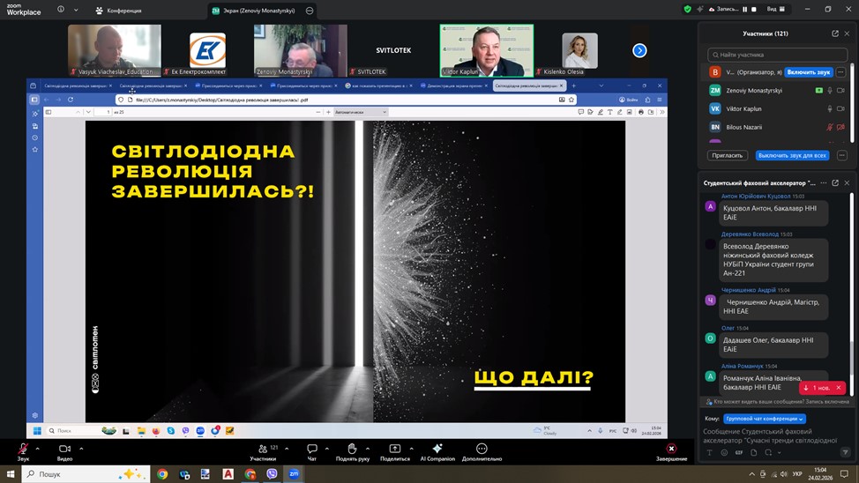
Task: Expand arrow beside the Чат toolbar button
Action: pos(327,449)
